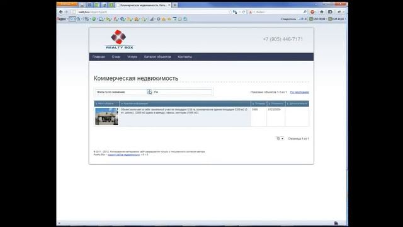The height and width of the screenshot is (227, 403).
Task: Open the USD exchange rate widget
Action: (x=317, y=19)
